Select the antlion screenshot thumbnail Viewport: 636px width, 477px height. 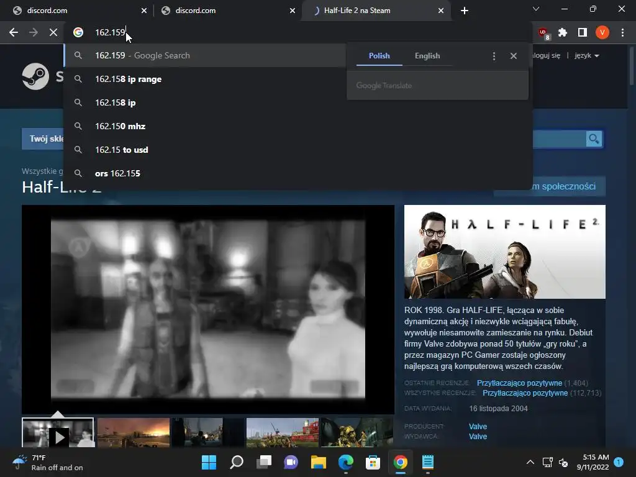pyautogui.click(x=357, y=433)
